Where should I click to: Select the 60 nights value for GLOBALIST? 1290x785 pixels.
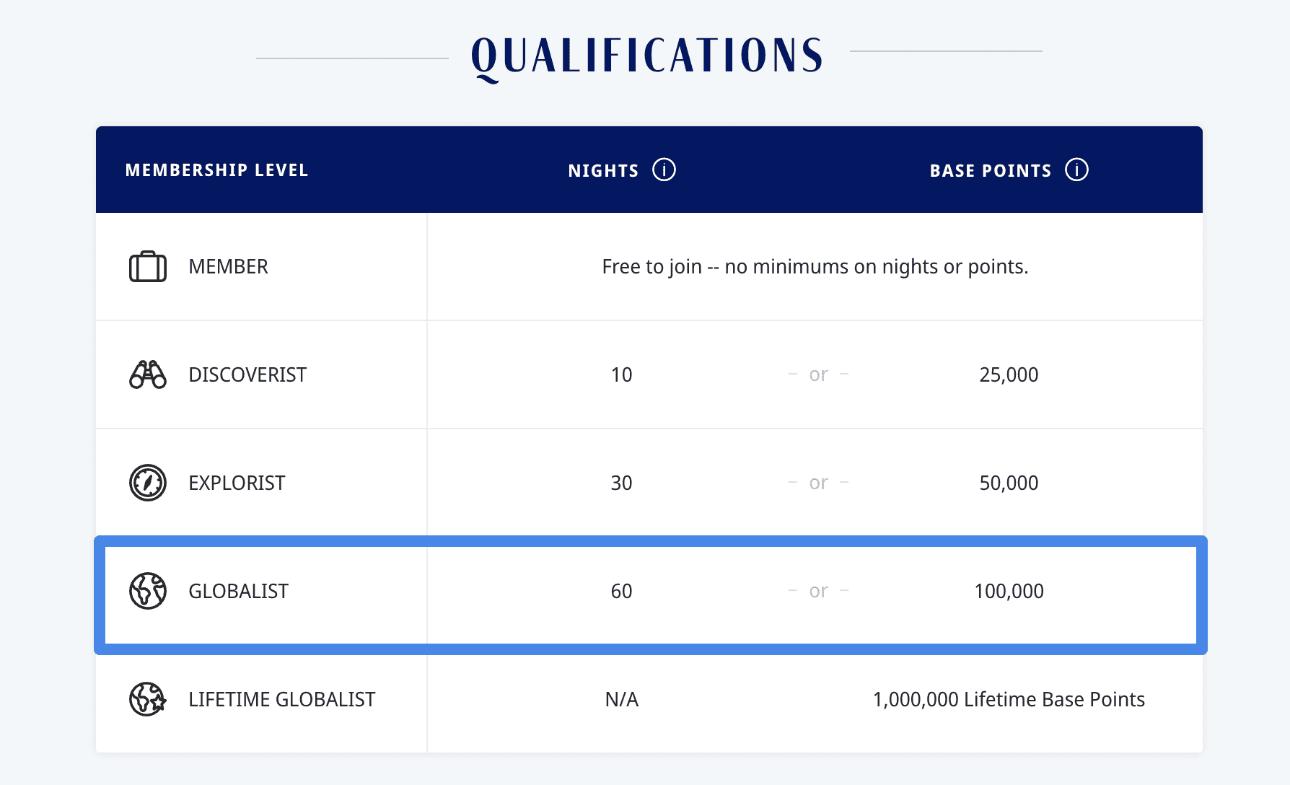coord(620,591)
